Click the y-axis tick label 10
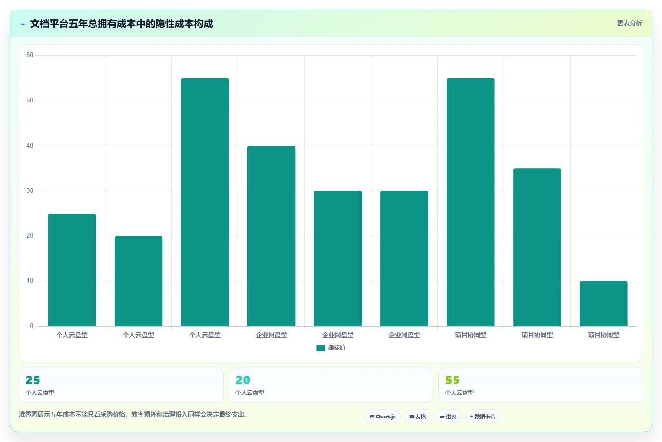The height and width of the screenshot is (442, 662). click(30, 281)
